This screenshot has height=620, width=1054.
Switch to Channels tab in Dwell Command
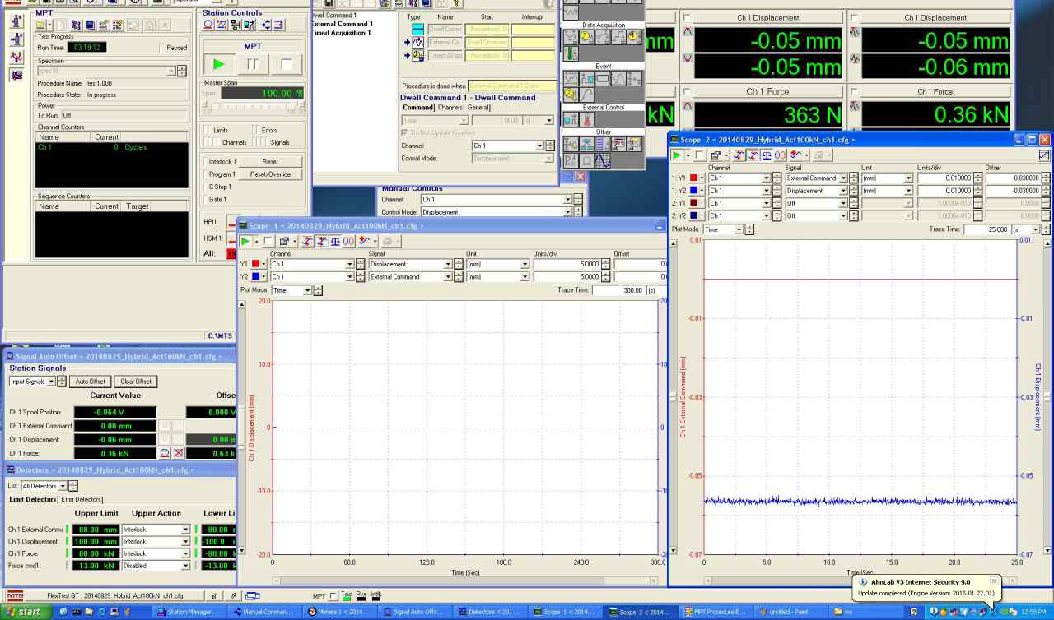point(450,107)
